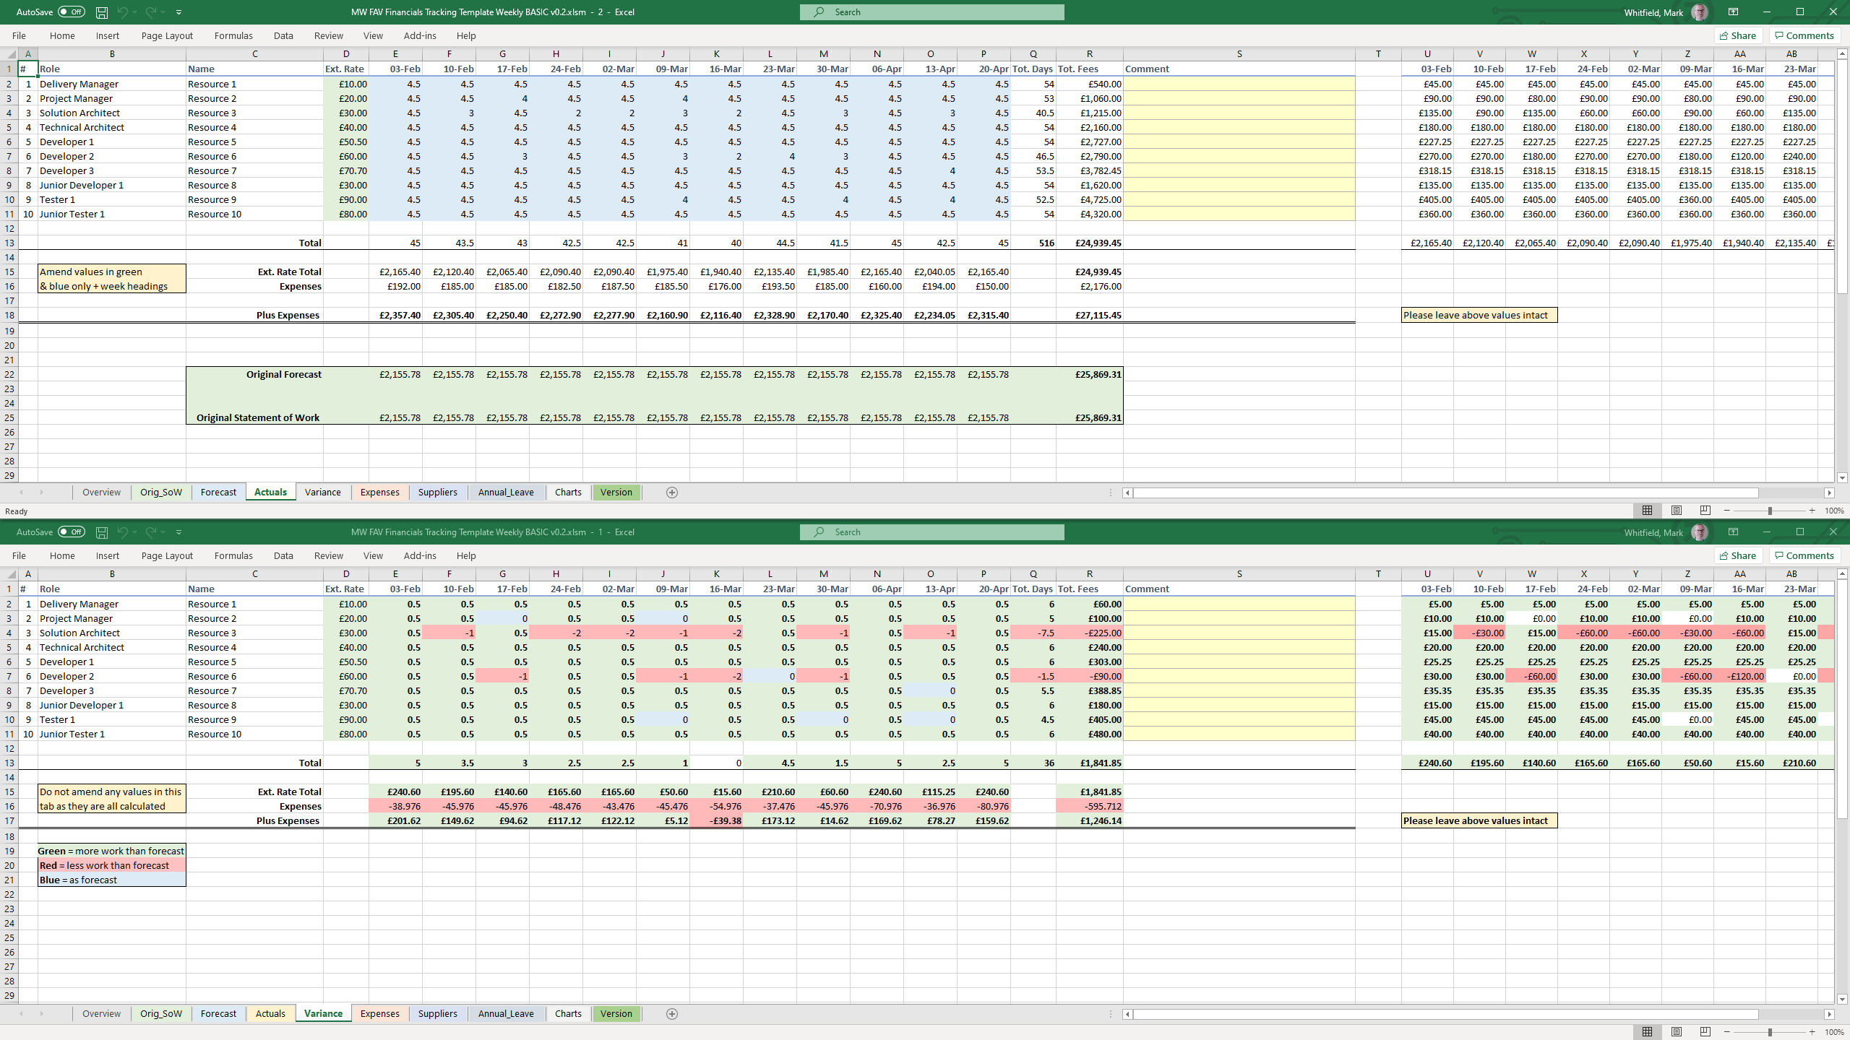Open Undo history dropdown in top window
Image resolution: width=1850 pixels, height=1040 pixels.
coord(135,12)
